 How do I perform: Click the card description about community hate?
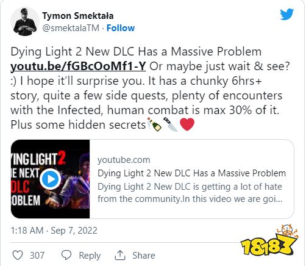[190, 193]
